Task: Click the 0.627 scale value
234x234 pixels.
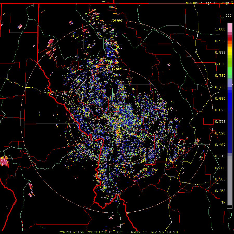Action: [220, 110]
